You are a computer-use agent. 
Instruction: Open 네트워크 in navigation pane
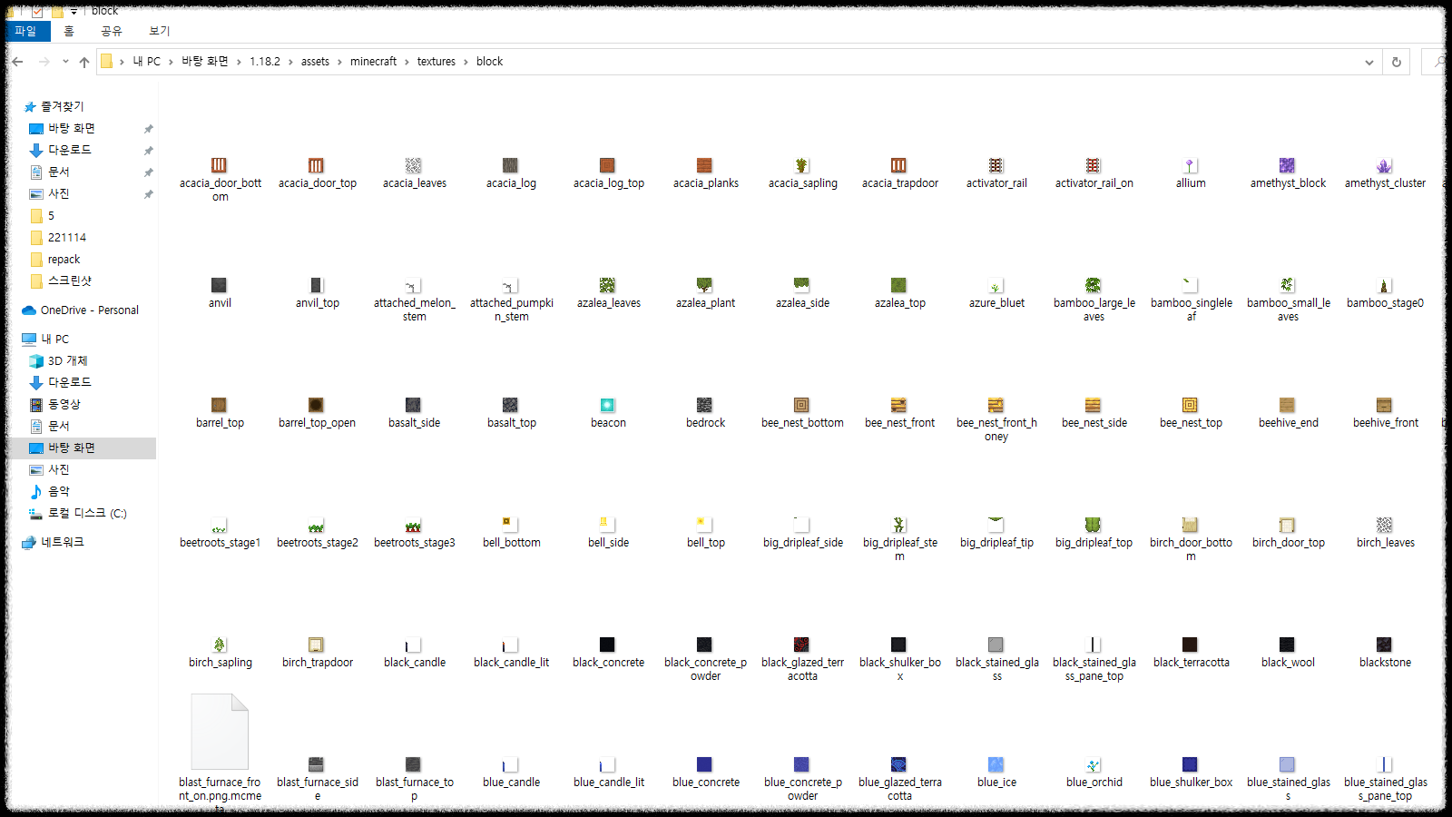[x=62, y=542]
